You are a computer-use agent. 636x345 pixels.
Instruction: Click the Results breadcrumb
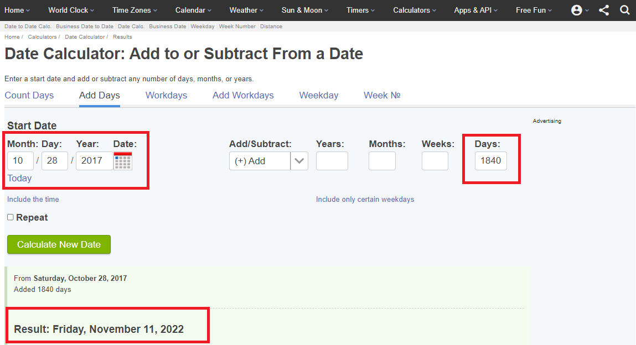point(122,37)
